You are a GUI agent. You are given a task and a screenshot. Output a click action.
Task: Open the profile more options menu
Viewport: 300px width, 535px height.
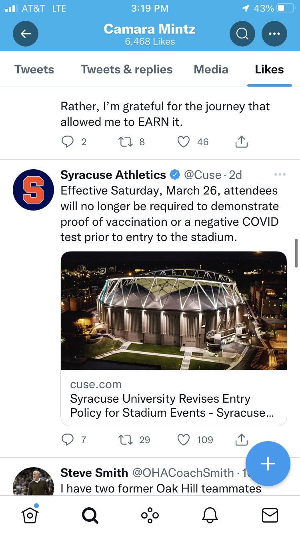tap(274, 34)
